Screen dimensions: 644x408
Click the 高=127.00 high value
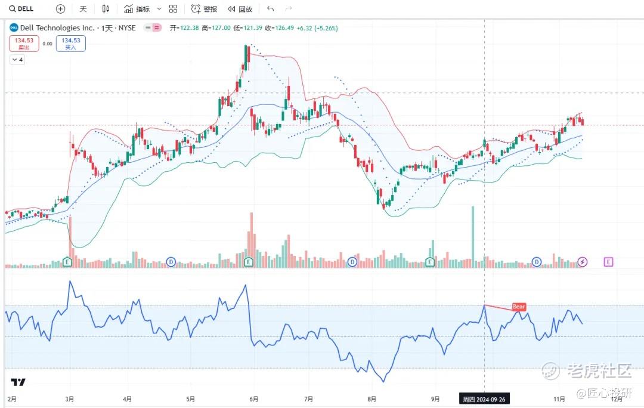tap(216, 28)
